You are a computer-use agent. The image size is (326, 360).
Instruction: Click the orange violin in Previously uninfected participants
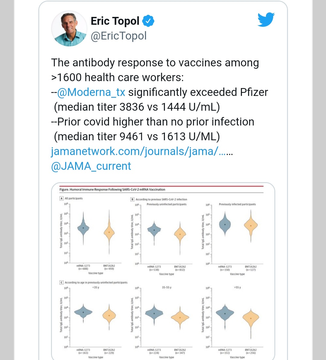point(180,234)
